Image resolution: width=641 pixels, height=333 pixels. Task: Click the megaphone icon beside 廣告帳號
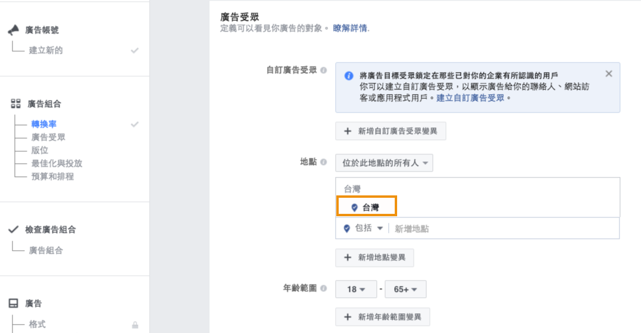click(x=14, y=30)
